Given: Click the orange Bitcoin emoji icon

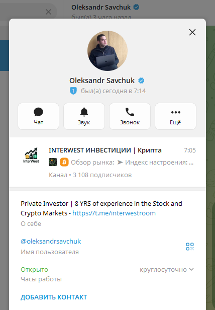Looking at the screenshot, I should (x=64, y=162).
